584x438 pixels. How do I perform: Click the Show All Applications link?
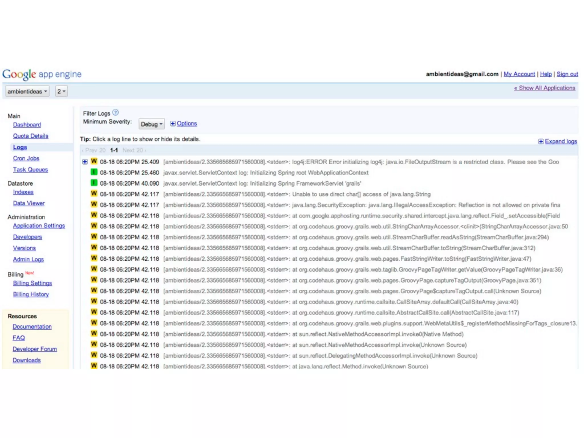point(545,88)
